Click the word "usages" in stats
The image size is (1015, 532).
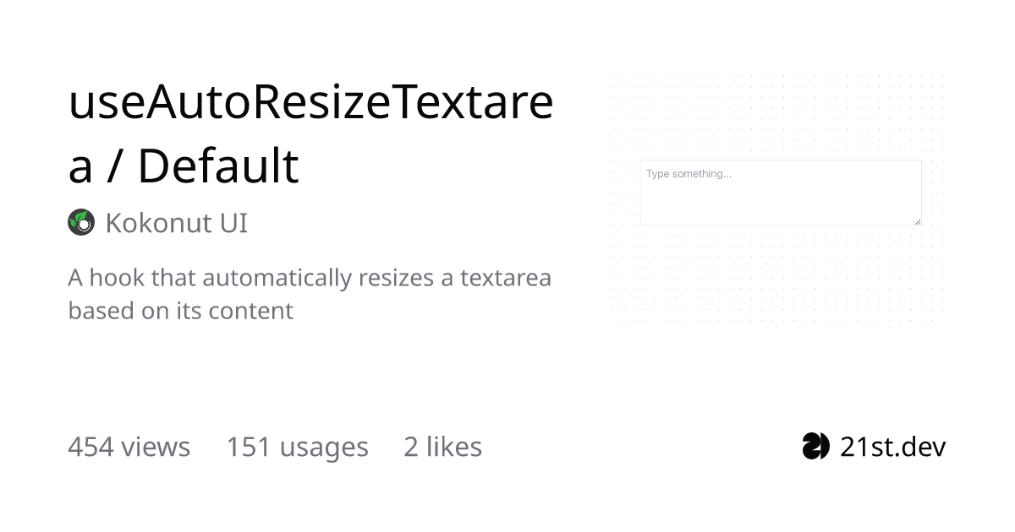[x=325, y=449]
